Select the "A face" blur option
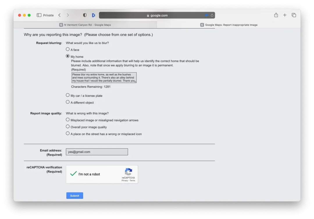 68,49
